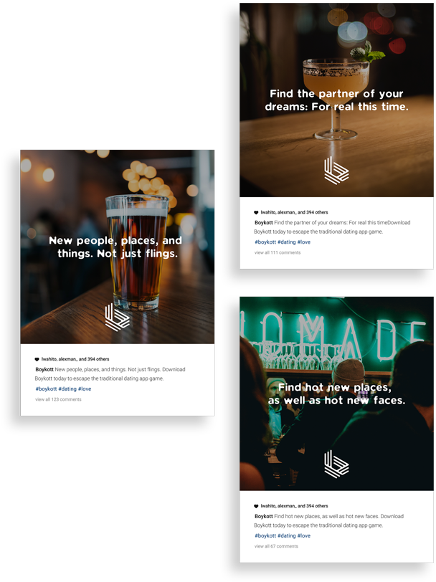Viewport: 436px width, 582px height.
Task: Open the neon sign bar post image
Action: pos(336,393)
